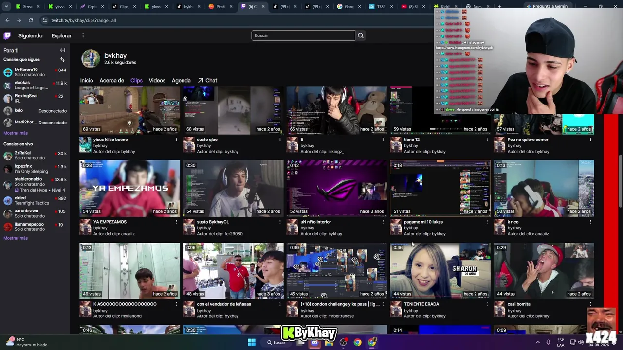Open the Twitch home logo
623x350 pixels.
7,35
